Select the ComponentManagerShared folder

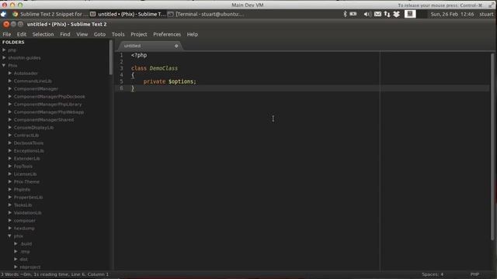[43, 119]
